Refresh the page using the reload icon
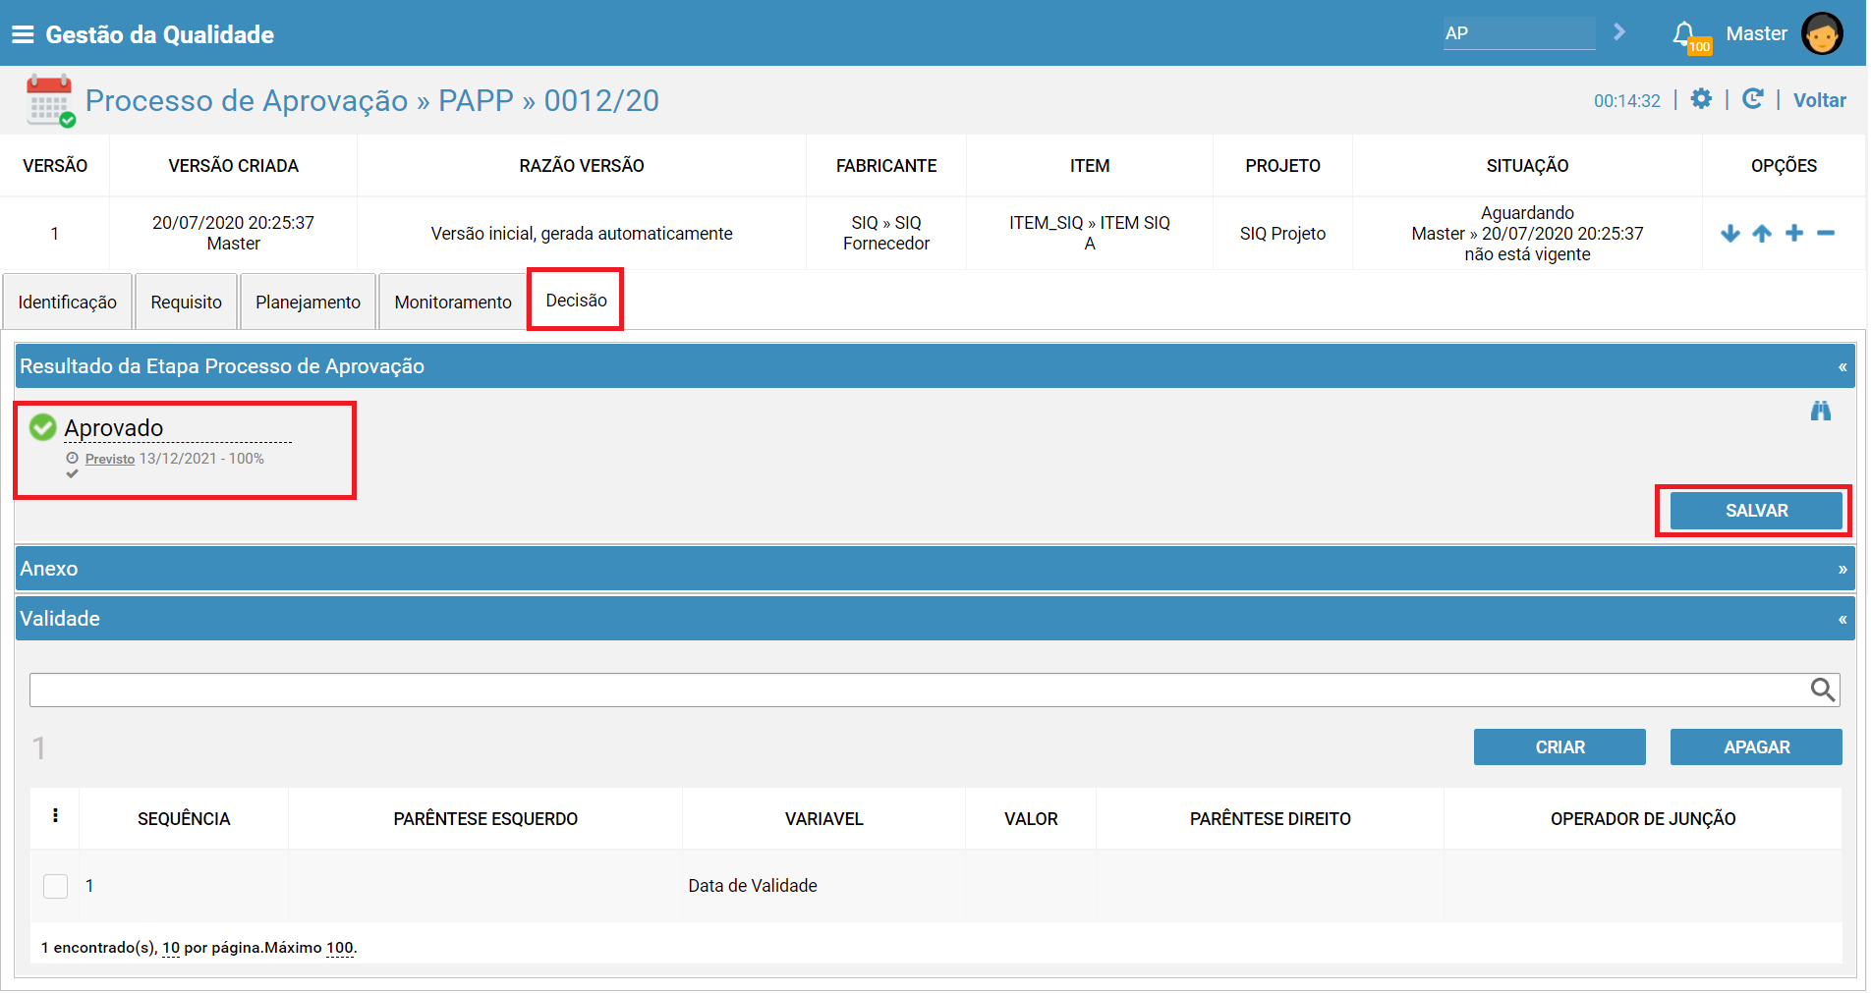 click(x=1755, y=98)
